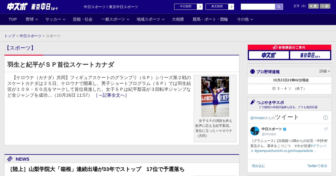Click the プロ野球速報 heading
Viewport: 336px width, 176px height.
[268, 72]
